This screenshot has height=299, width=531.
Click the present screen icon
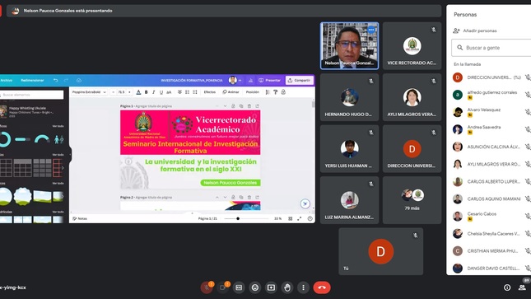point(271,287)
